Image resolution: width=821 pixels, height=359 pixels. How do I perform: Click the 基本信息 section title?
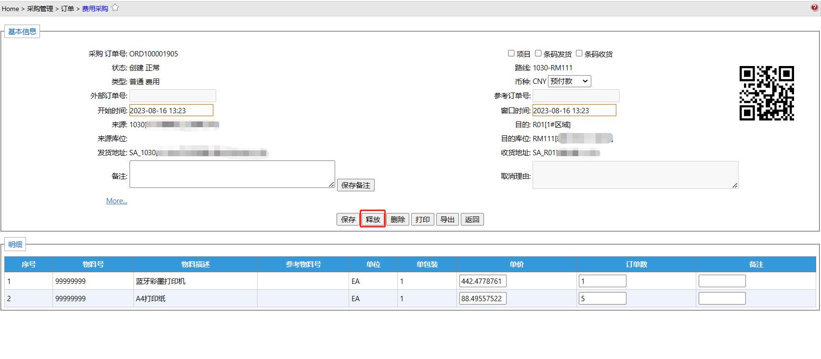22,31
